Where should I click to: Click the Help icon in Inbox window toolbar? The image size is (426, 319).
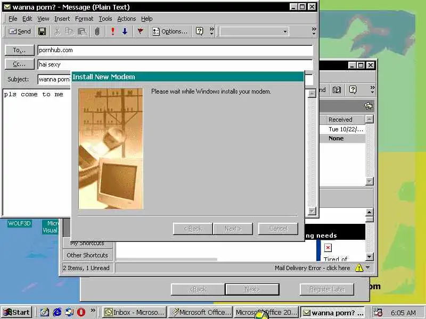click(x=353, y=90)
